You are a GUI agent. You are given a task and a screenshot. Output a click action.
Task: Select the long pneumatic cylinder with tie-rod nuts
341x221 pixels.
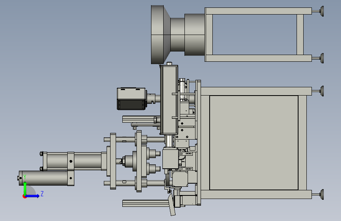pyautogui.click(x=73, y=161)
